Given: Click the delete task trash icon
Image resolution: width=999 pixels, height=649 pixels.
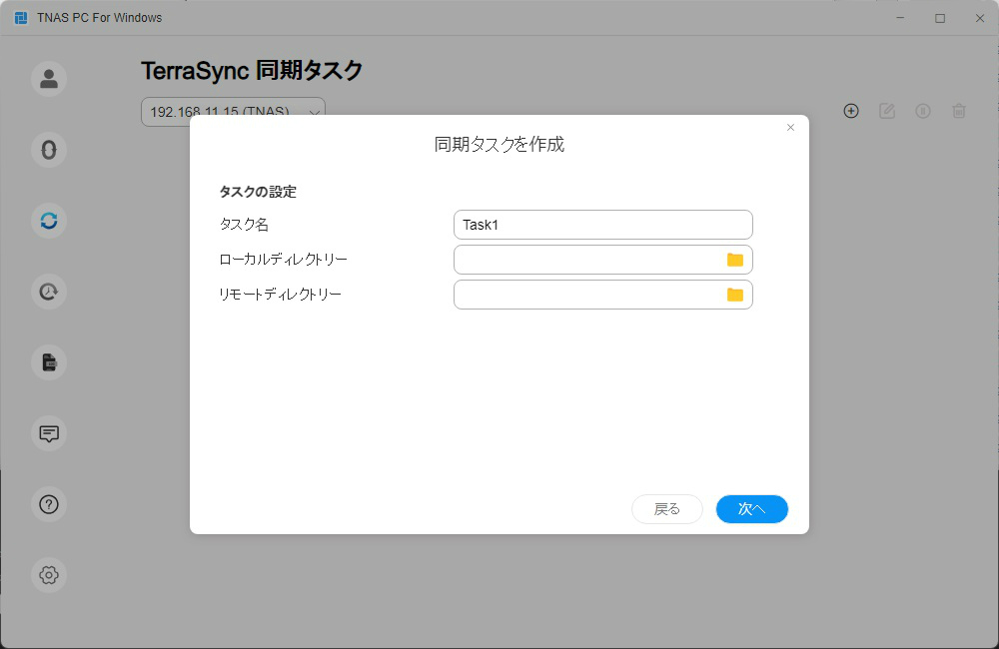Looking at the screenshot, I should point(959,111).
